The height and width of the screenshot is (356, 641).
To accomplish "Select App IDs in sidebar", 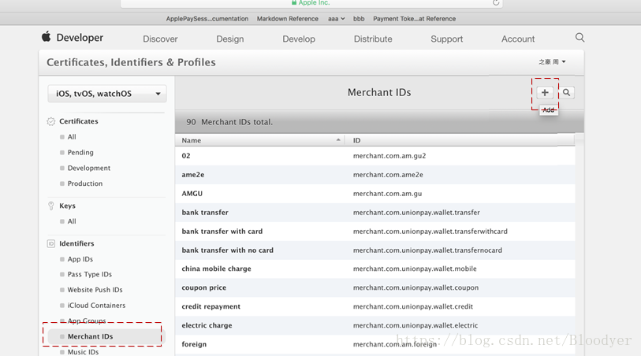I will click(80, 259).
